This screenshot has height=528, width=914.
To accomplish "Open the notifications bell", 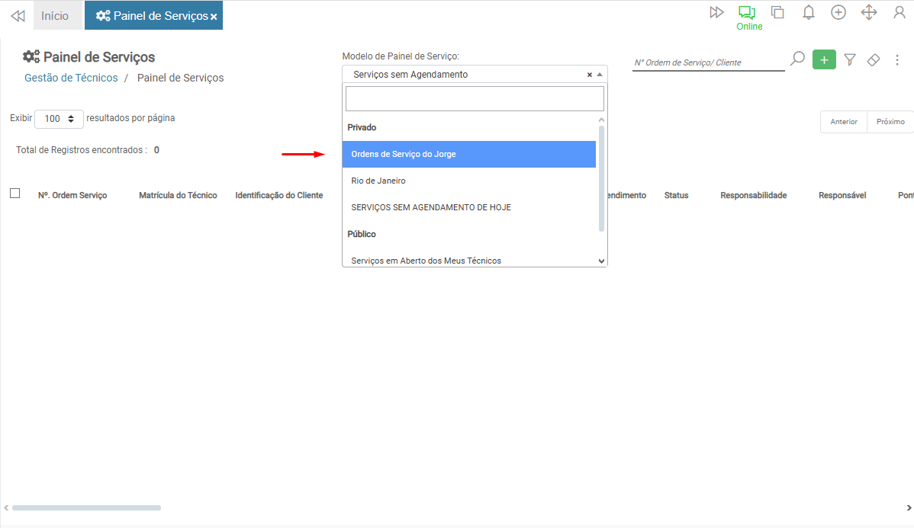I will point(809,12).
